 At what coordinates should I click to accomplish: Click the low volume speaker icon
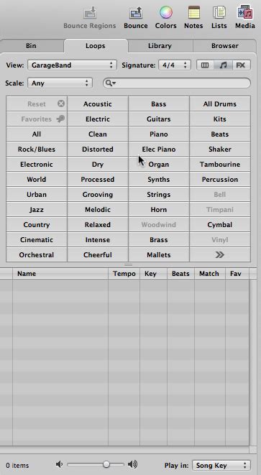click(60, 464)
